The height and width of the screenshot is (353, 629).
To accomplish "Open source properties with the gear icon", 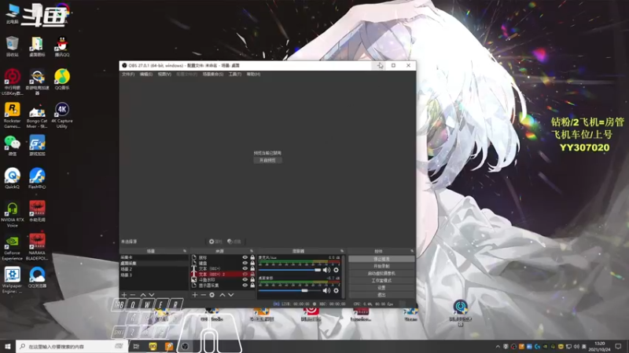I will click(x=212, y=295).
